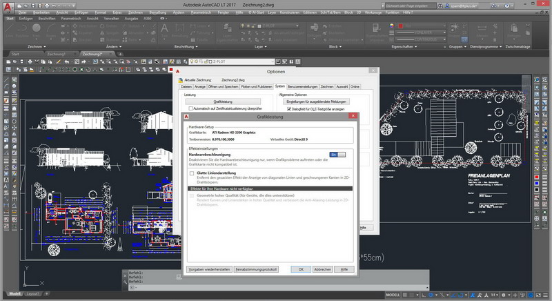This screenshot has width=552, height=301.
Task: Switch to Auswahl tab in Optionen
Action: (342, 86)
